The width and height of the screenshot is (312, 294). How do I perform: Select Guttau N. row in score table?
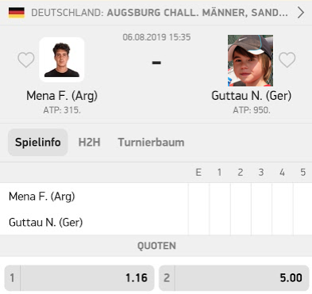(156, 222)
